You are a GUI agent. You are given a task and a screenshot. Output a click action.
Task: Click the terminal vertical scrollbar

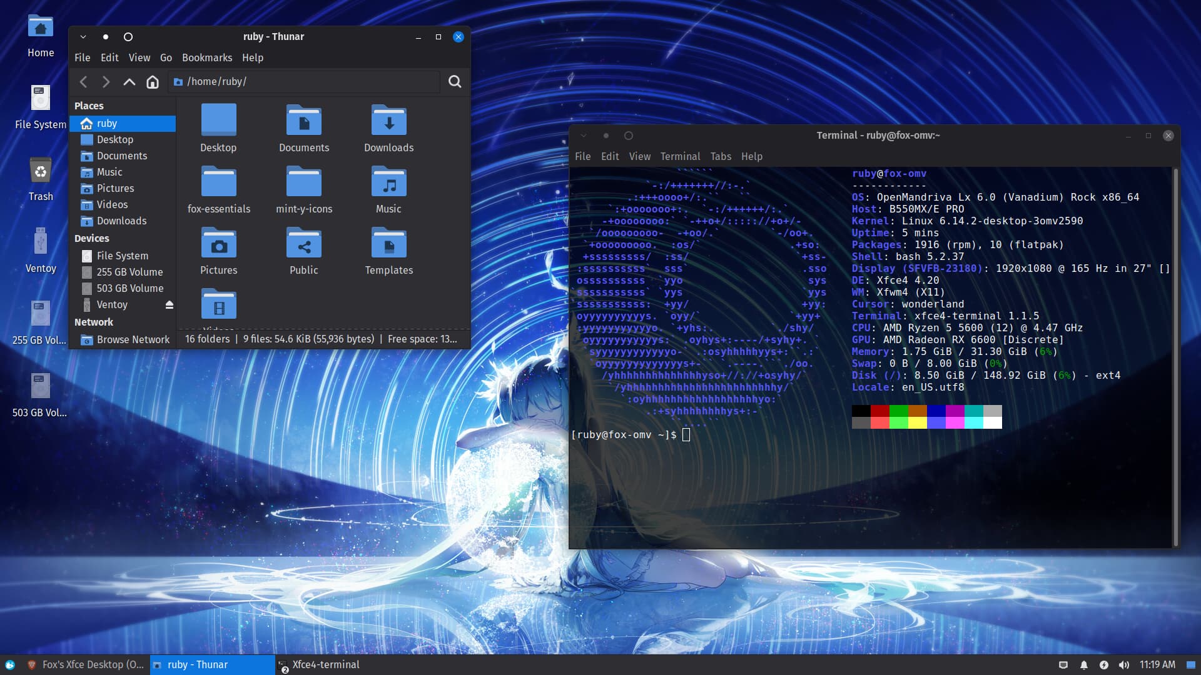[x=1175, y=356]
